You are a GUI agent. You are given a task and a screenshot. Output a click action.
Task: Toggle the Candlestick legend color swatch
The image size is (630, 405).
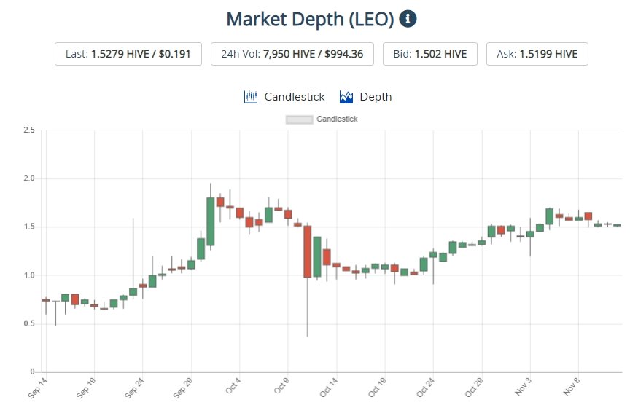click(x=300, y=119)
